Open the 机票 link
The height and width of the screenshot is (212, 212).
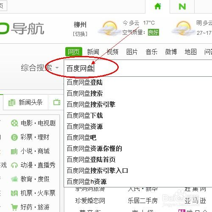coord(27,193)
